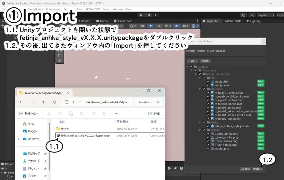284x180 pixels.
Task: Switch to the Lighting tab
Action: click(x=253, y=21)
